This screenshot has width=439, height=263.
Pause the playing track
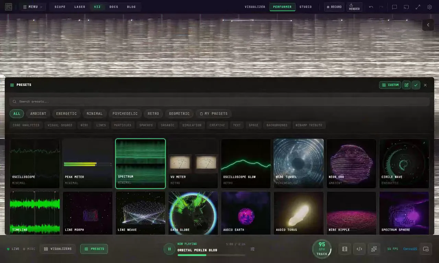(169, 249)
